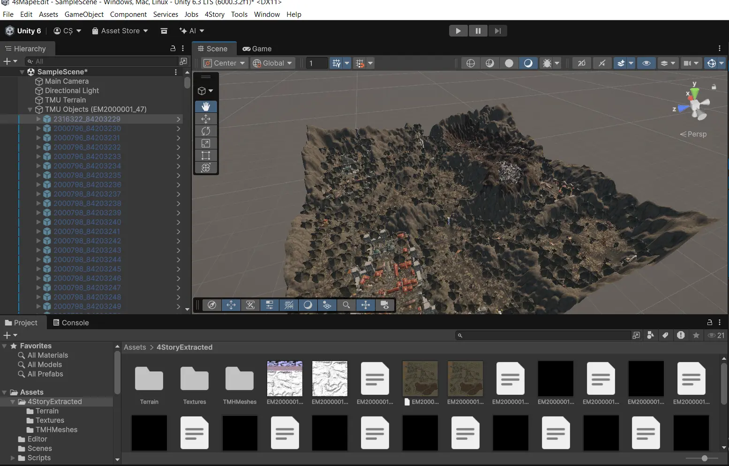Open the Asset Store dropdown
The image size is (729, 466).
(120, 31)
